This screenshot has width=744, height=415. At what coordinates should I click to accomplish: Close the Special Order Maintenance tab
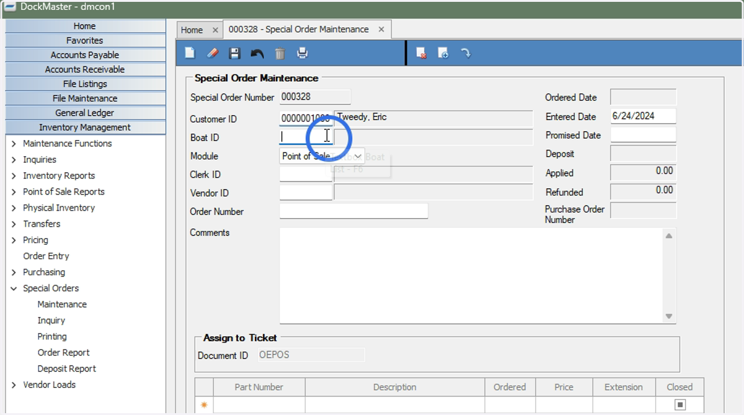[381, 29]
